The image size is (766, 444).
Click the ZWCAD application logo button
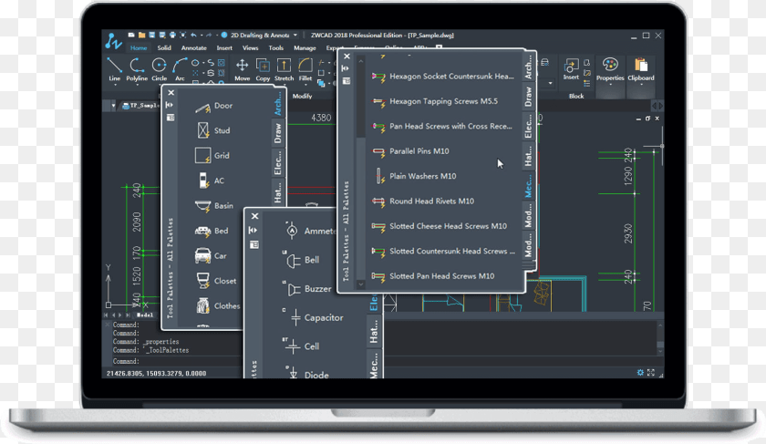(x=113, y=41)
